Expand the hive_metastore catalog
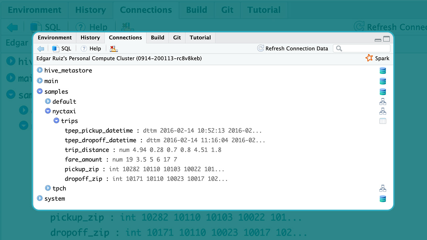The image size is (427, 240). (40, 70)
